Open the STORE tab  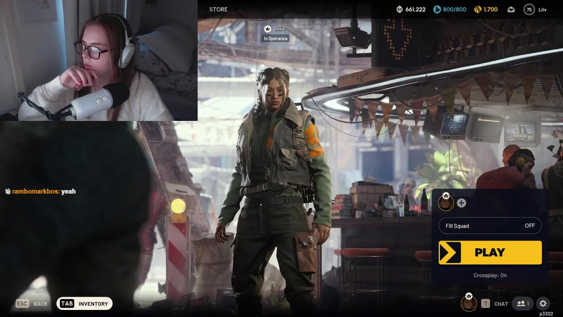[218, 9]
